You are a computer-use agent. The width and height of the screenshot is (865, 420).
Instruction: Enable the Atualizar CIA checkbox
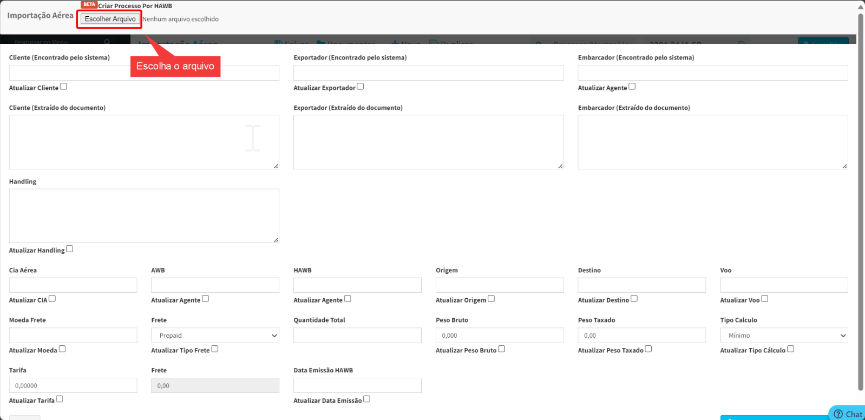pos(52,299)
